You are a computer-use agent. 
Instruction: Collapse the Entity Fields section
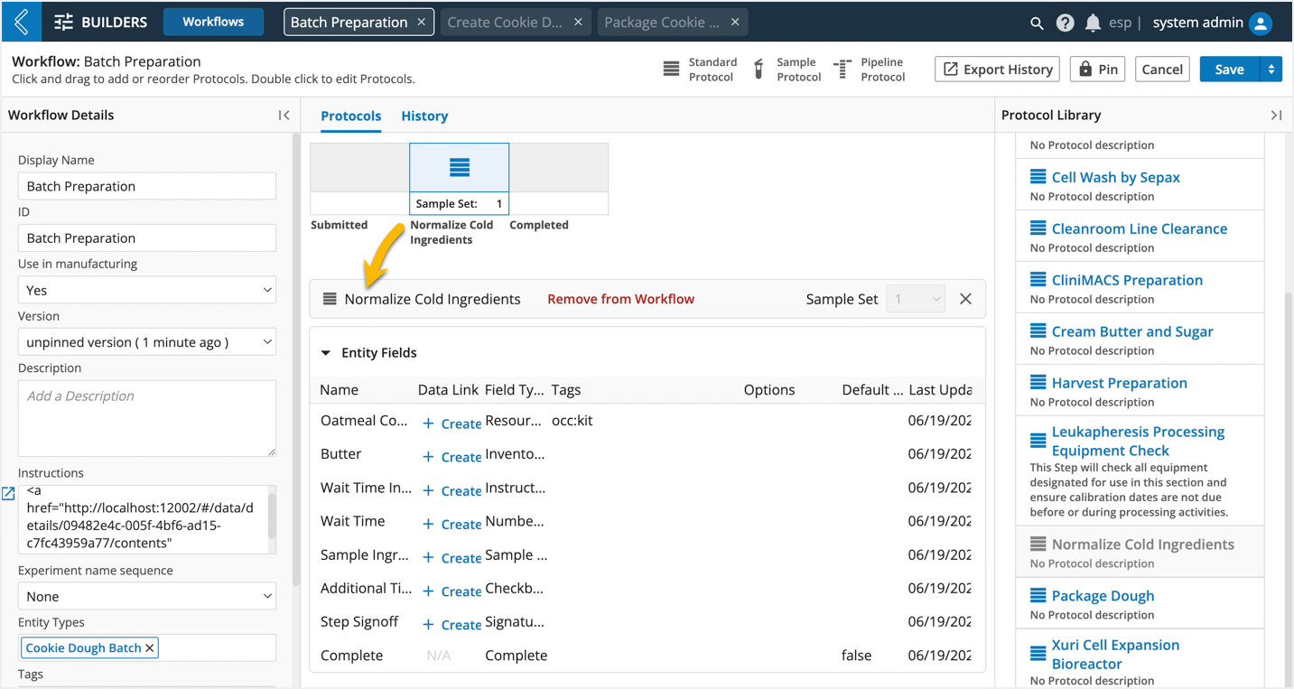(x=326, y=353)
